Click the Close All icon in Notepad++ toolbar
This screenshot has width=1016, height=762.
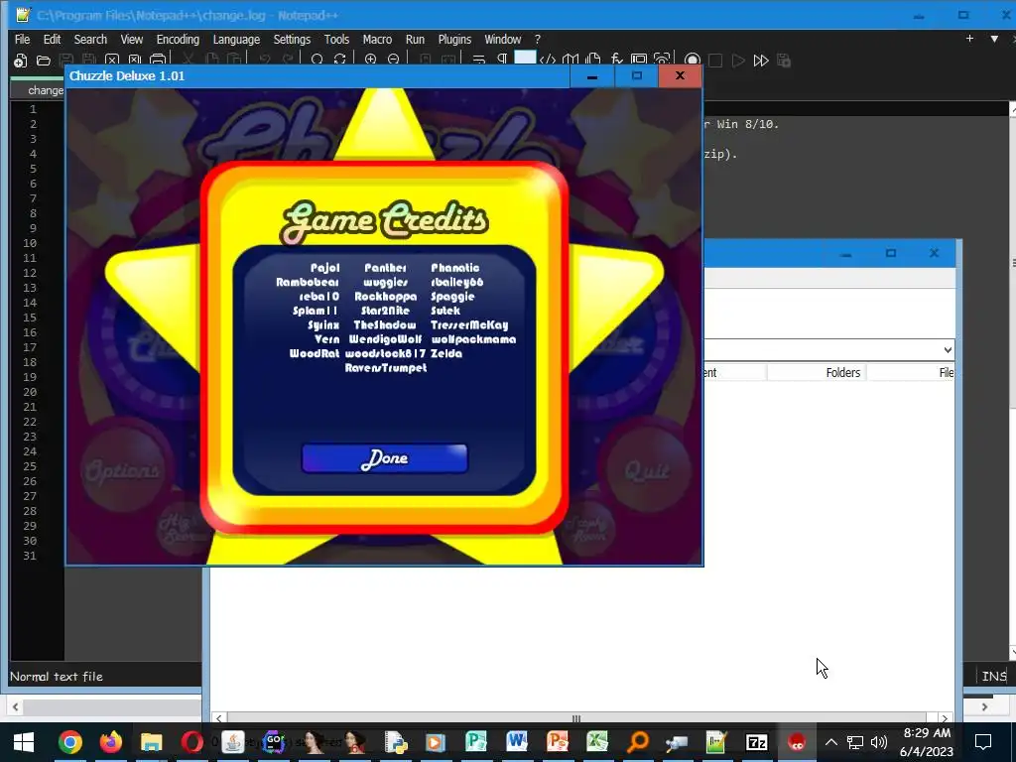(135, 61)
